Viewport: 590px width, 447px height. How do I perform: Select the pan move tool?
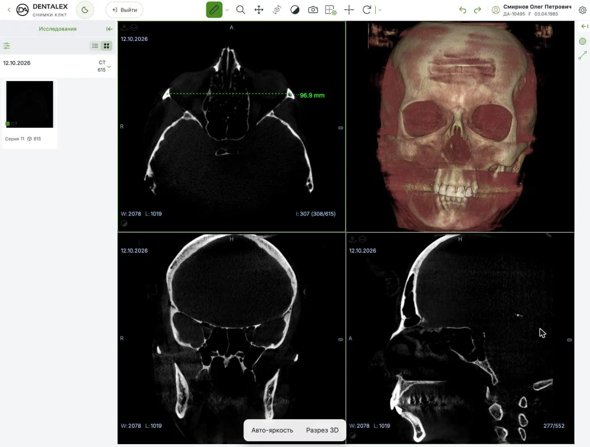(259, 10)
